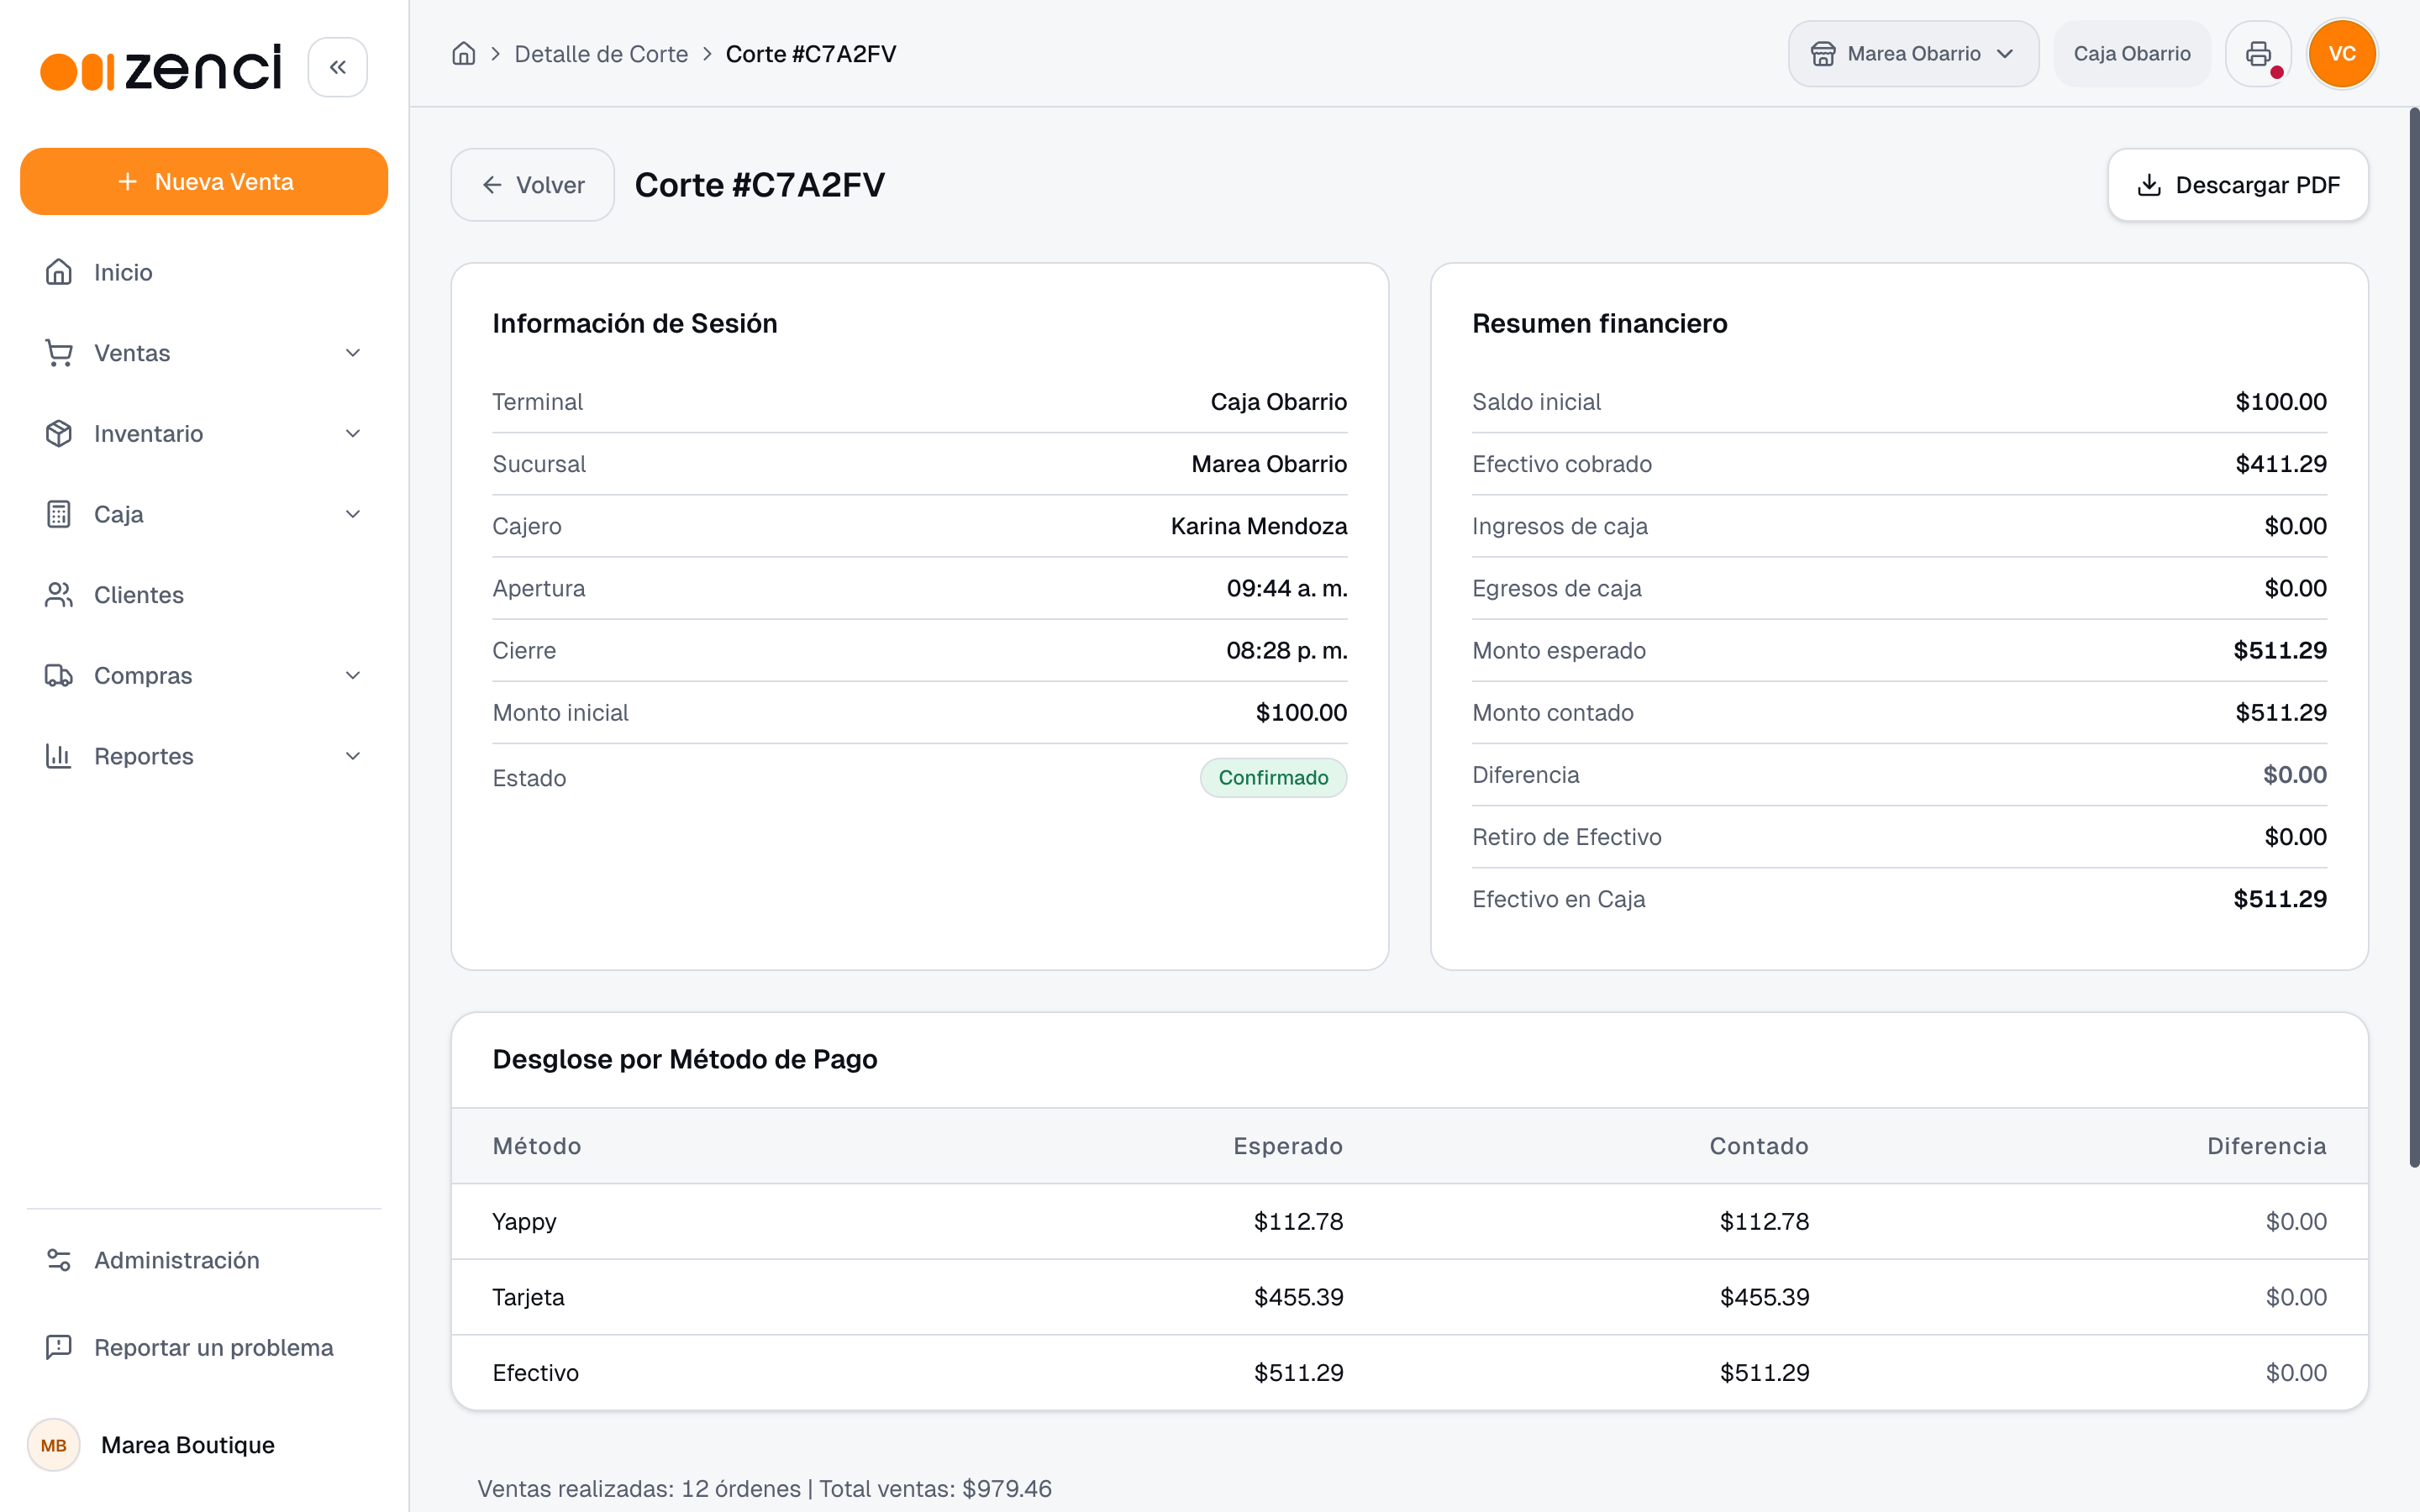Start a Nueva Venta
The image size is (2420, 1512).
(204, 181)
